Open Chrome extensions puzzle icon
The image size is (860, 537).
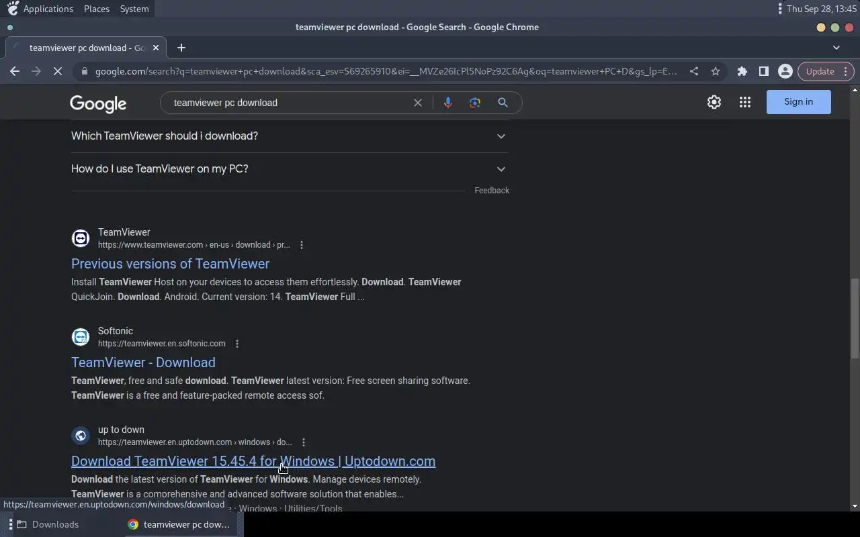pyautogui.click(x=742, y=71)
